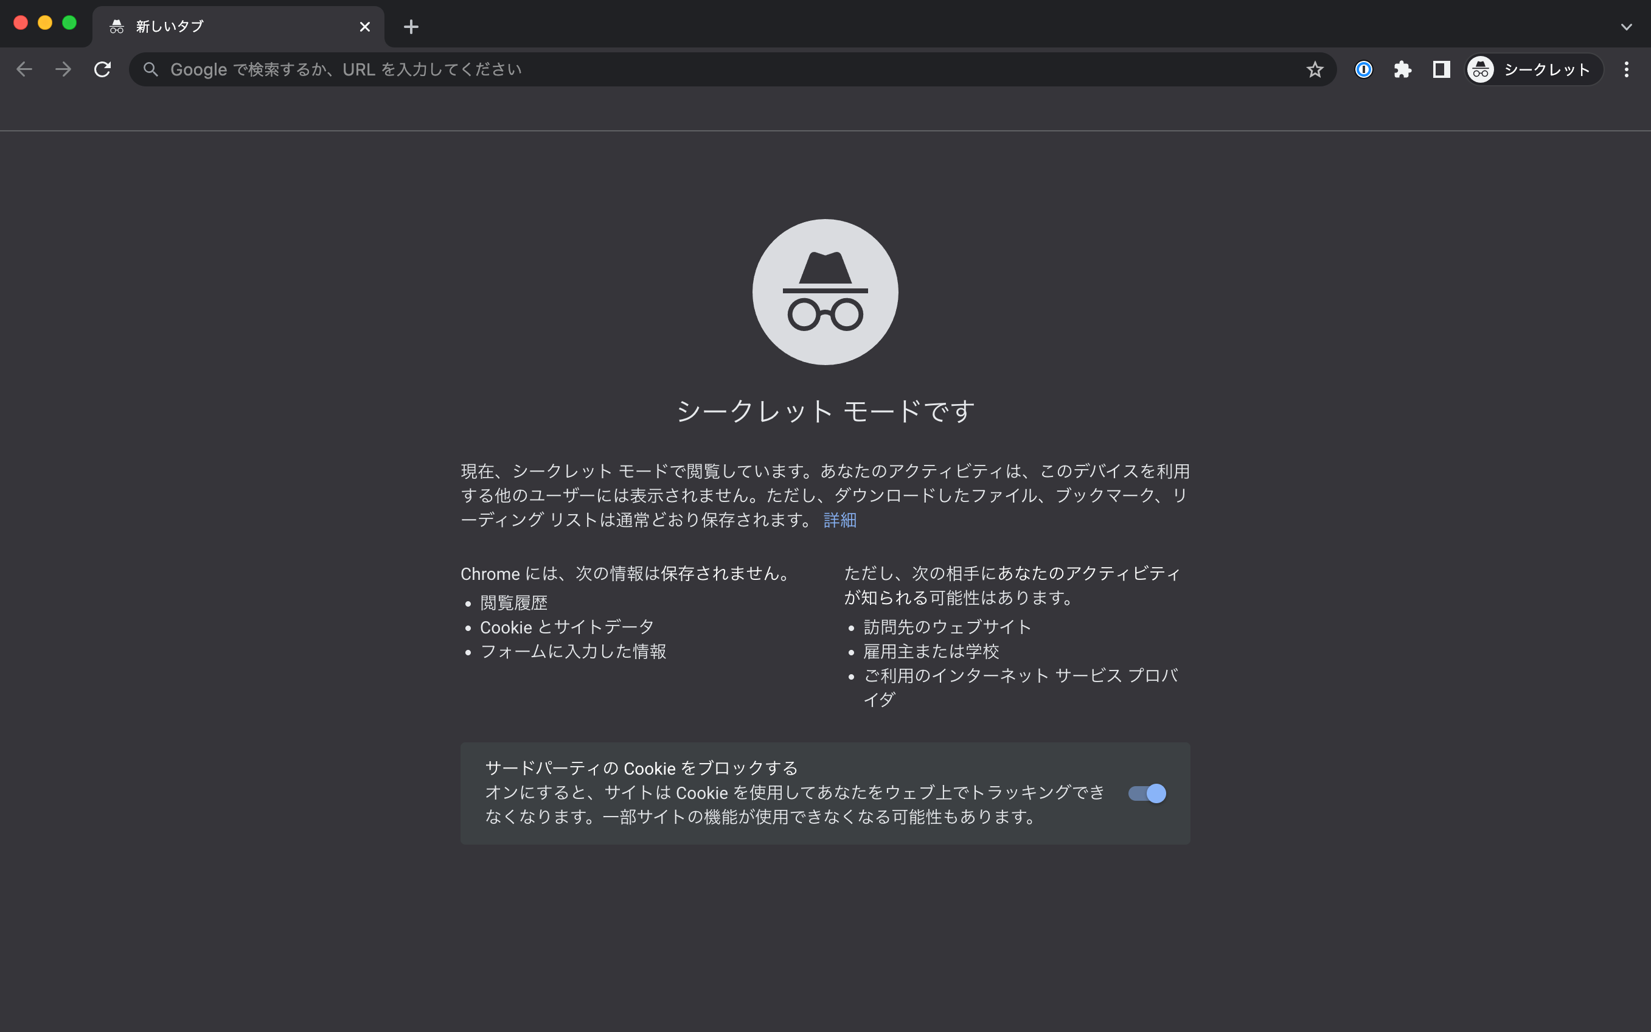Expand the tab search chevron
The image size is (1651, 1032).
click(x=1627, y=27)
